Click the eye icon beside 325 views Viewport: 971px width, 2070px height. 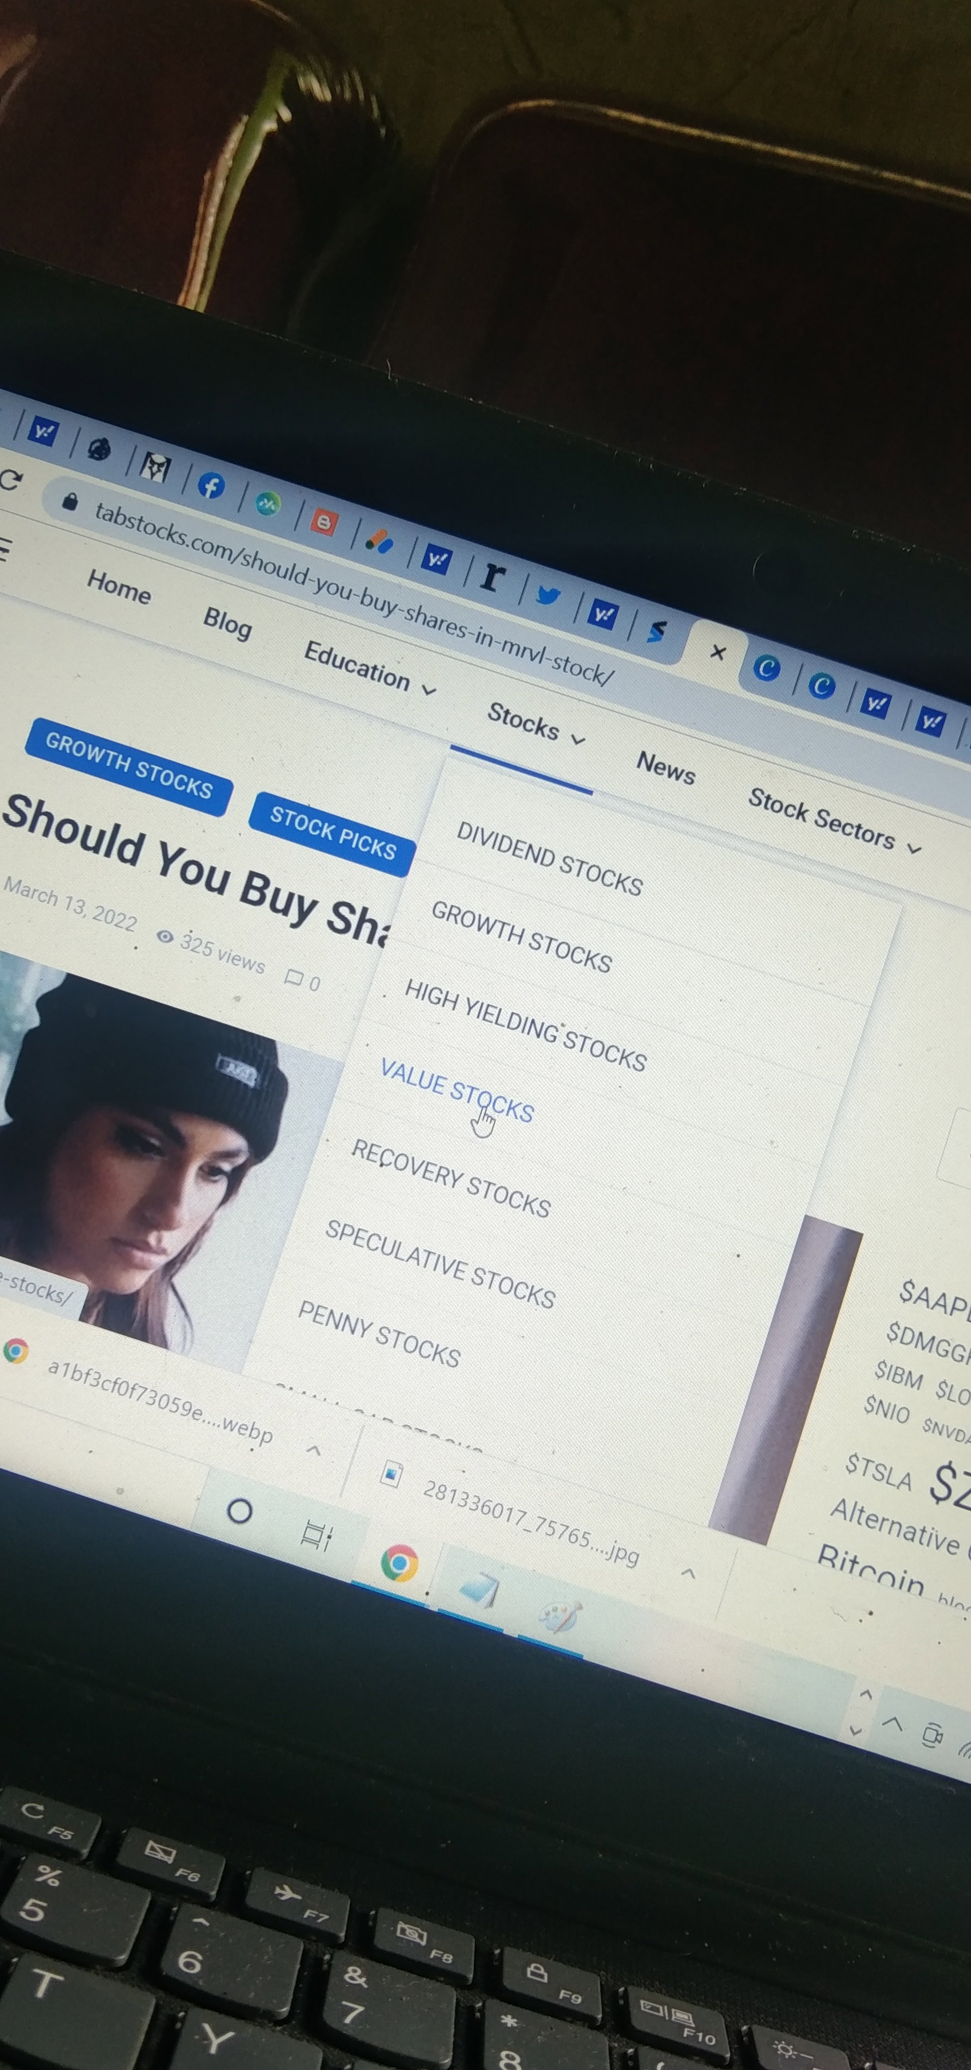tap(165, 936)
